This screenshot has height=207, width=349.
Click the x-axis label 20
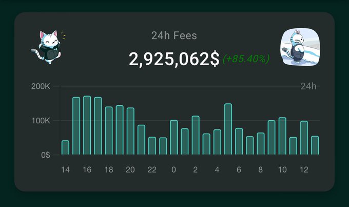[x=130, y=170]
